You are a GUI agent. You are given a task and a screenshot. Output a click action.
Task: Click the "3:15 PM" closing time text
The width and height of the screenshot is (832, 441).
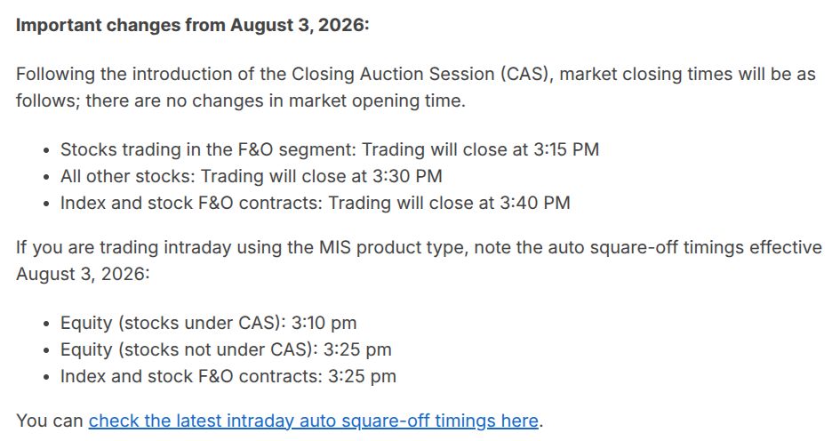[x=566, y=149]
